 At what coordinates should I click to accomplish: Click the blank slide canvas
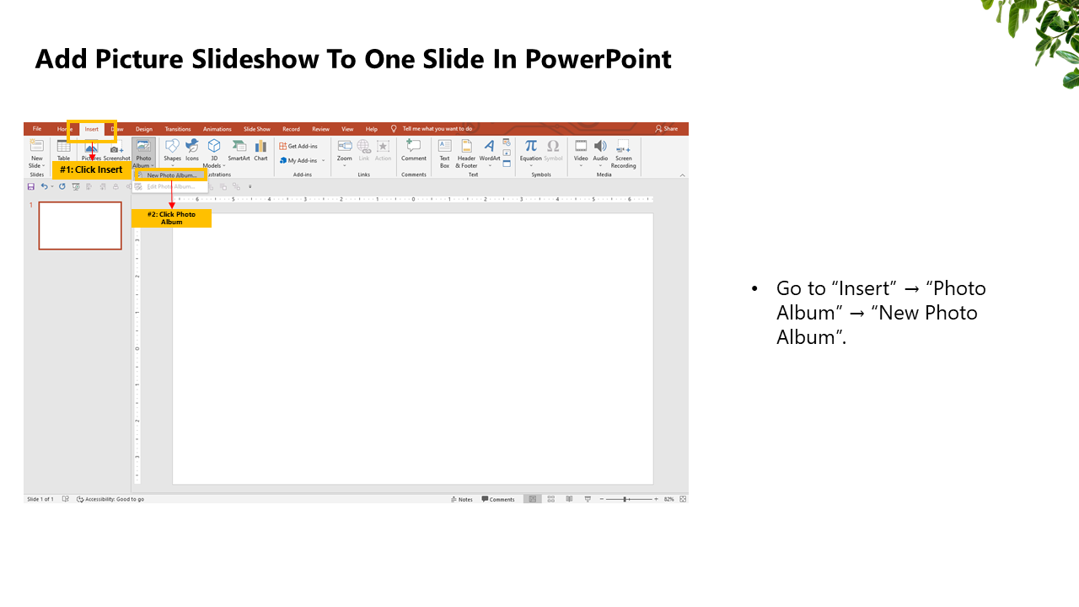point(412,348)
